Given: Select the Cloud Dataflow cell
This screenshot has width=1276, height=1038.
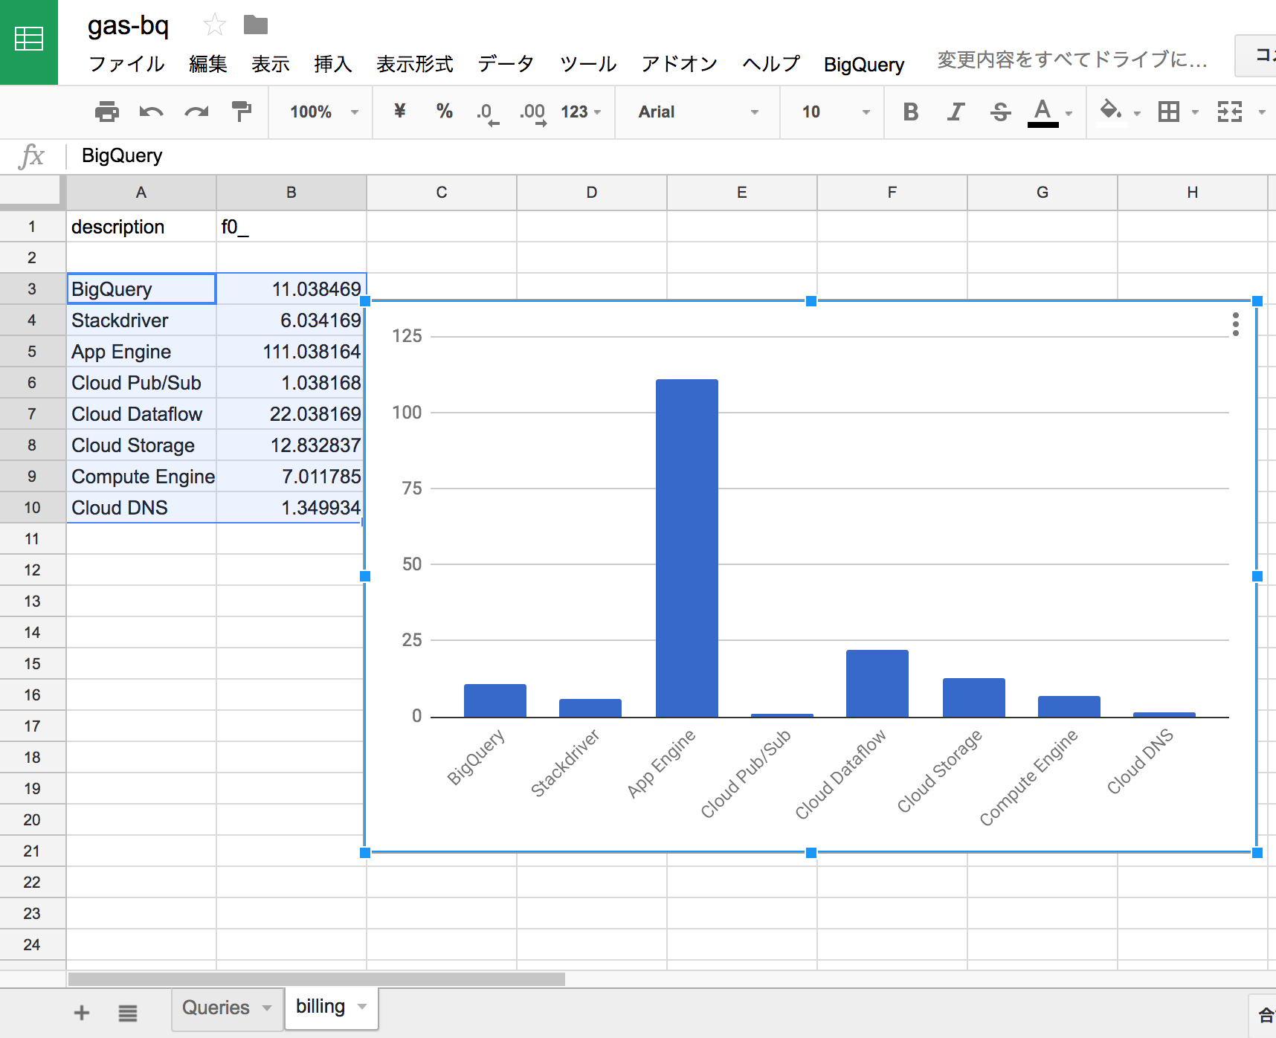Looking at the screenshot, I should pyautogui.click(x=141, y=414).
